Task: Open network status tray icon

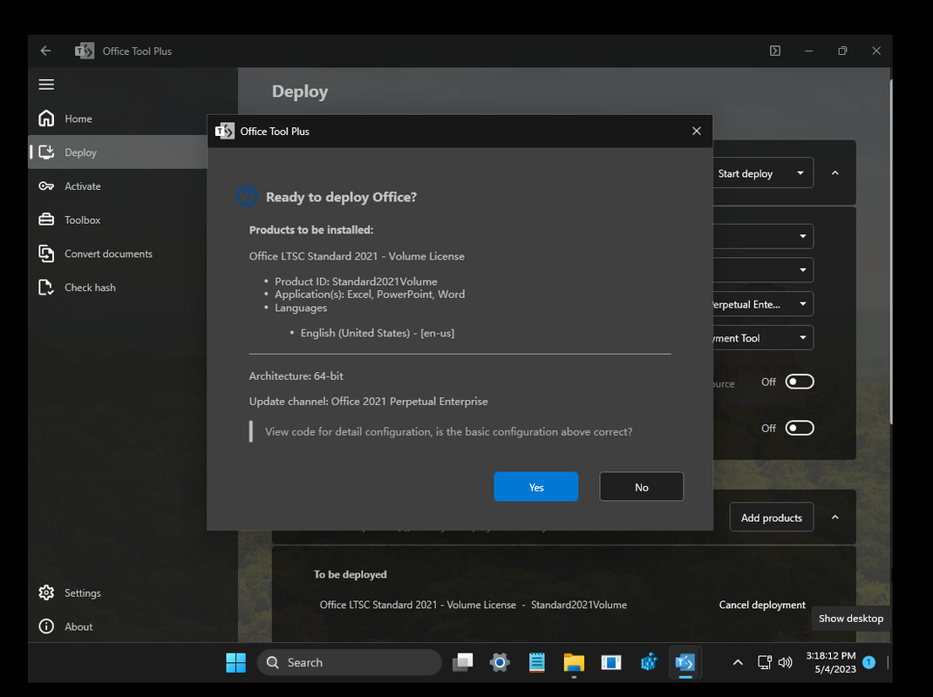Action: pyautogui.click(x=765, y=662)
